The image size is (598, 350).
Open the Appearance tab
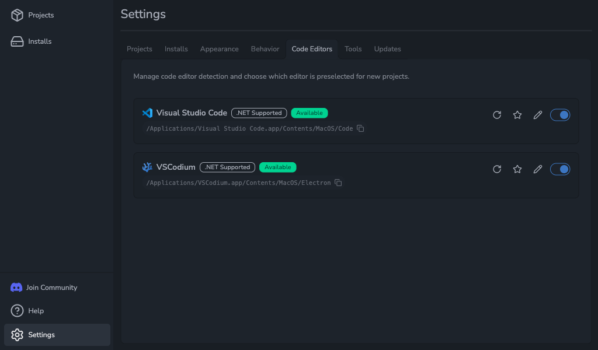tap(220, 49)
